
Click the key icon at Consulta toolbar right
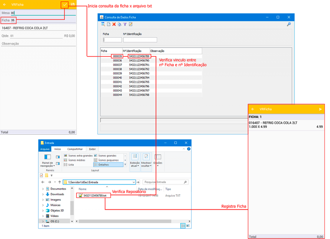289,24
